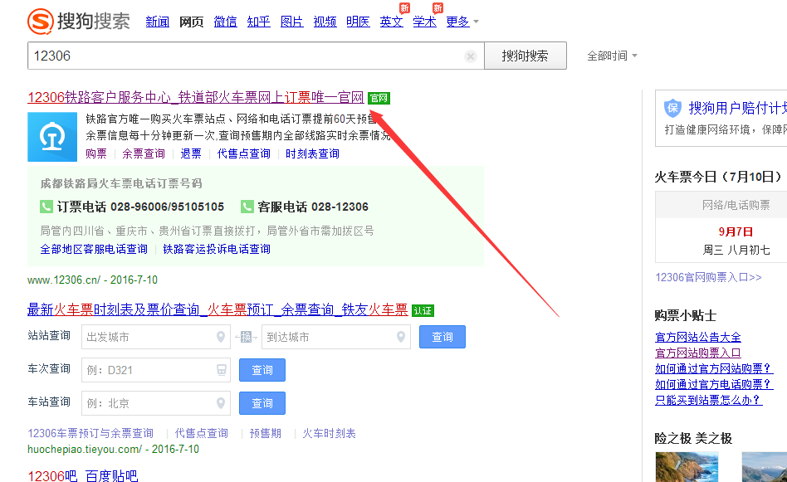787x482 pixels.
Task: Click the 时刻表查询 link
Action: (312, 153)
